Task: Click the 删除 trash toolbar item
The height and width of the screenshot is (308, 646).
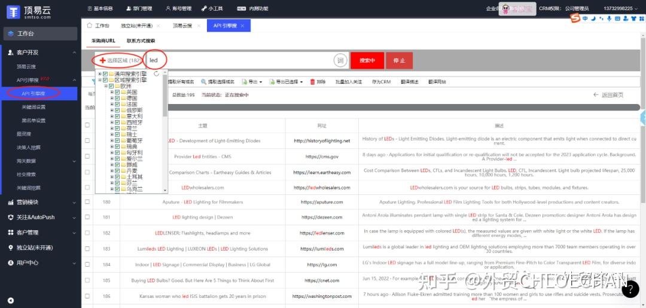Action: point(318,82)
